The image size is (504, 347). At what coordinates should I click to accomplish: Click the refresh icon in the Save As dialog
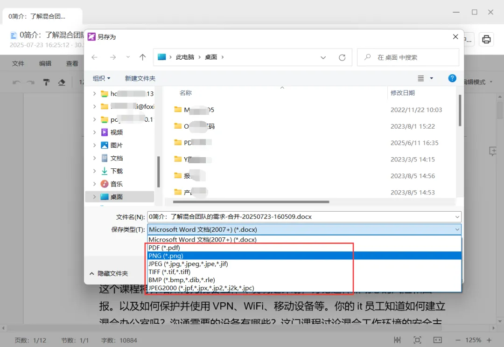(x=343, y=57)
